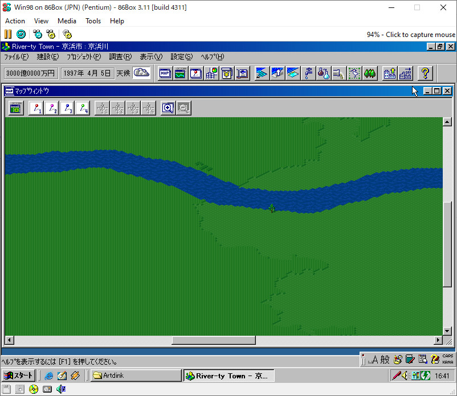The width and height of the screenshot is (457, 396).
Task: Click the map vertical scrollbar up arrow
Action: [x=447, y=122]
